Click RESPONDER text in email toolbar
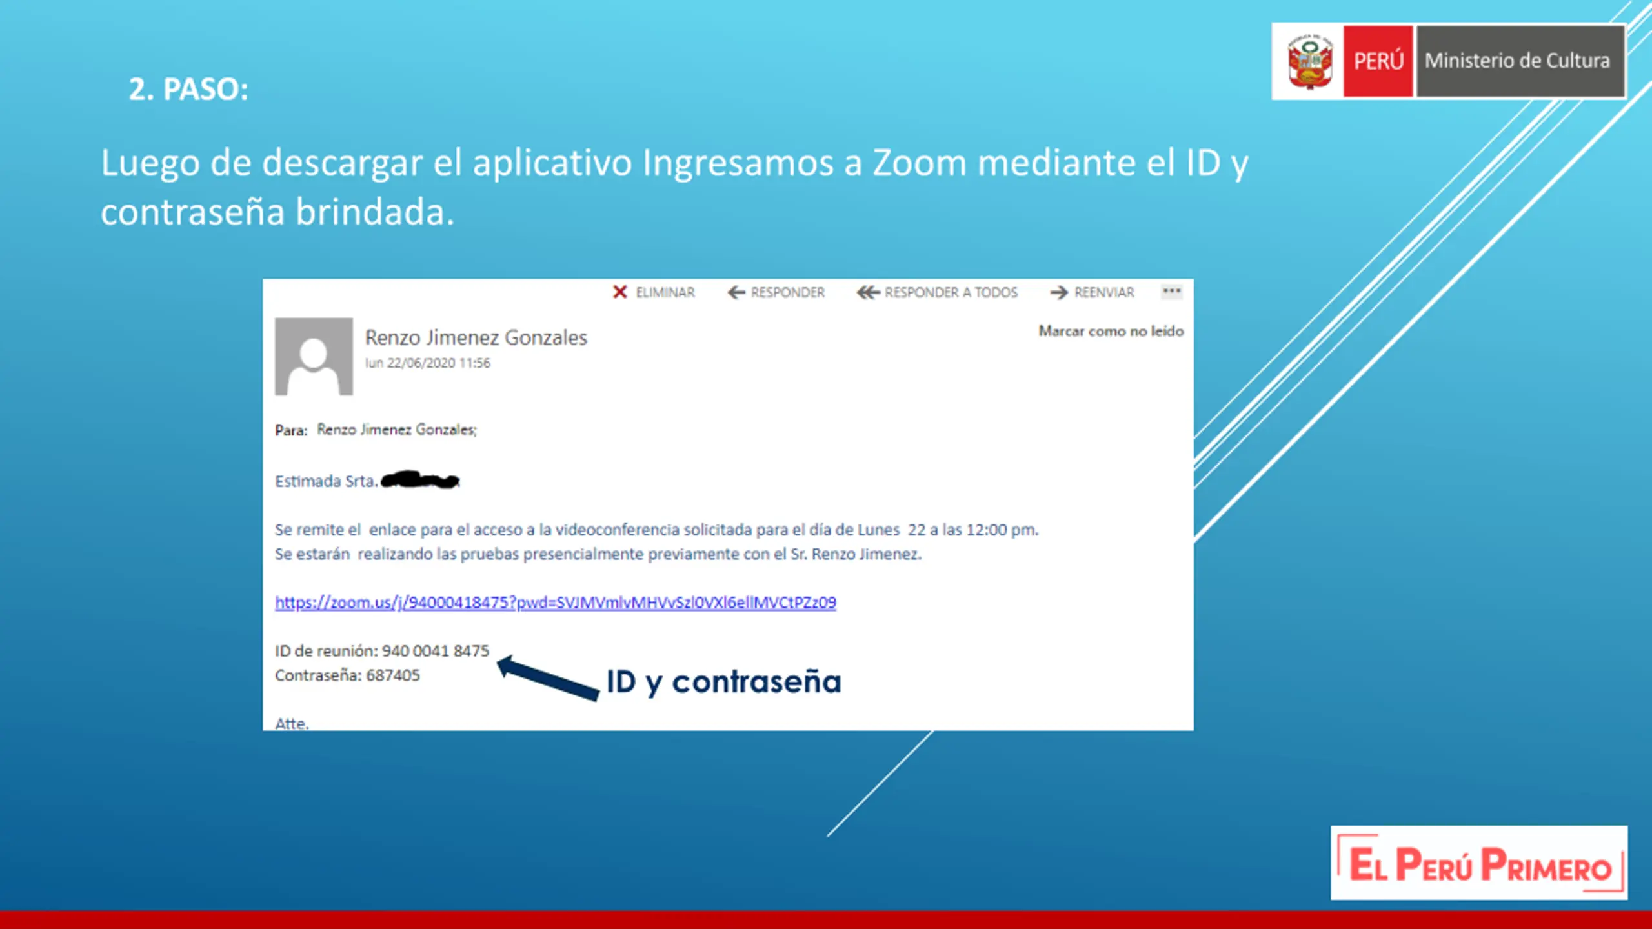 tap(788, 293)
